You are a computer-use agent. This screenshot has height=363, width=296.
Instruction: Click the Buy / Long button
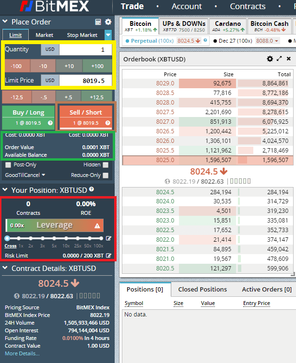tap(28, 117)
